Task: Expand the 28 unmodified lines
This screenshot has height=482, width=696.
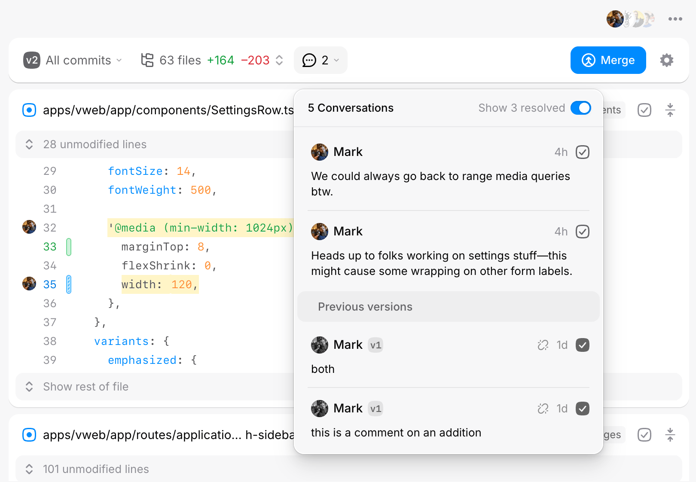Action: (x=95, y=144)
